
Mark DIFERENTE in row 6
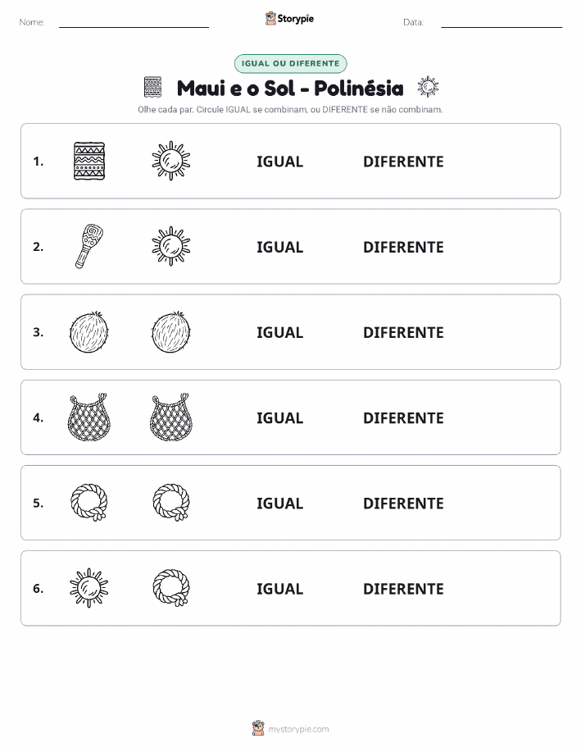pos(403,589)
